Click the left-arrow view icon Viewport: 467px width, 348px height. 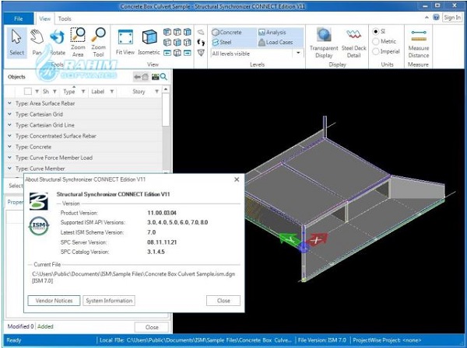(x=167, y=53)
